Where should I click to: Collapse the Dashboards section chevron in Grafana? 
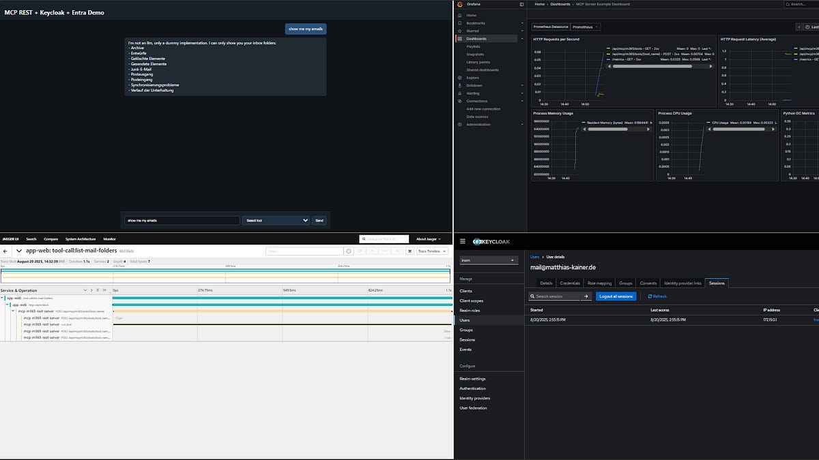(x=522, y=39)
